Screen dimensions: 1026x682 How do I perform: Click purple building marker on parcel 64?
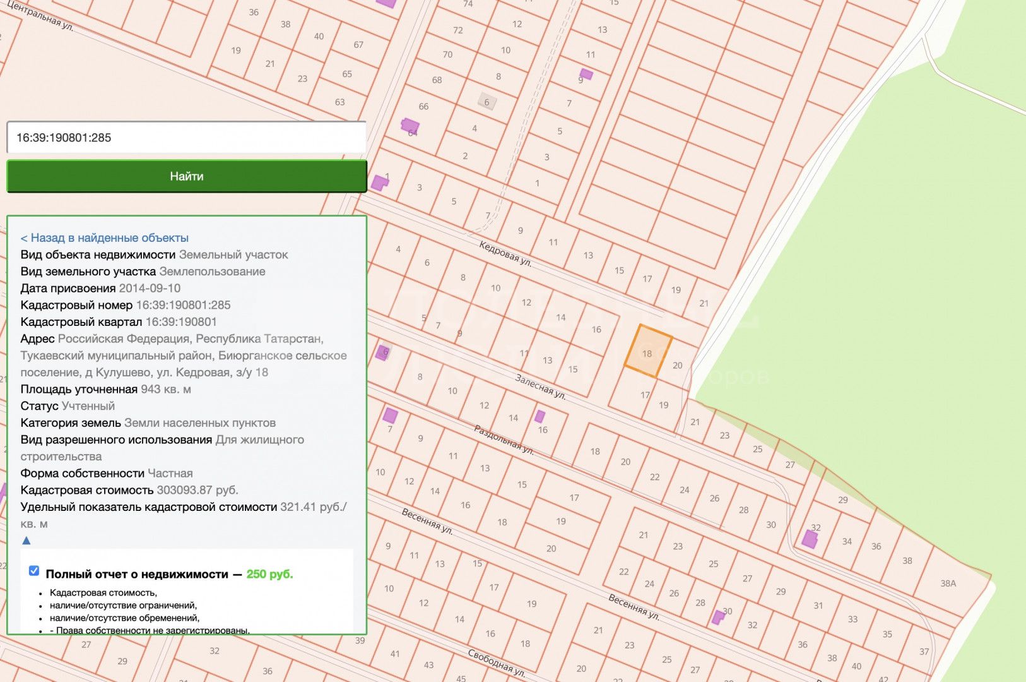(410, 126)
